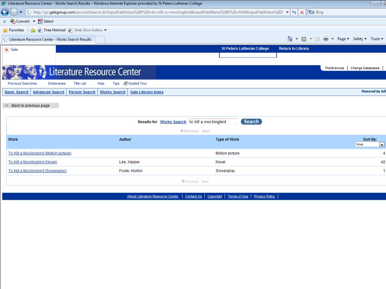
Task: Expand the Home button dropdown arrow
Action: point(297,39)
